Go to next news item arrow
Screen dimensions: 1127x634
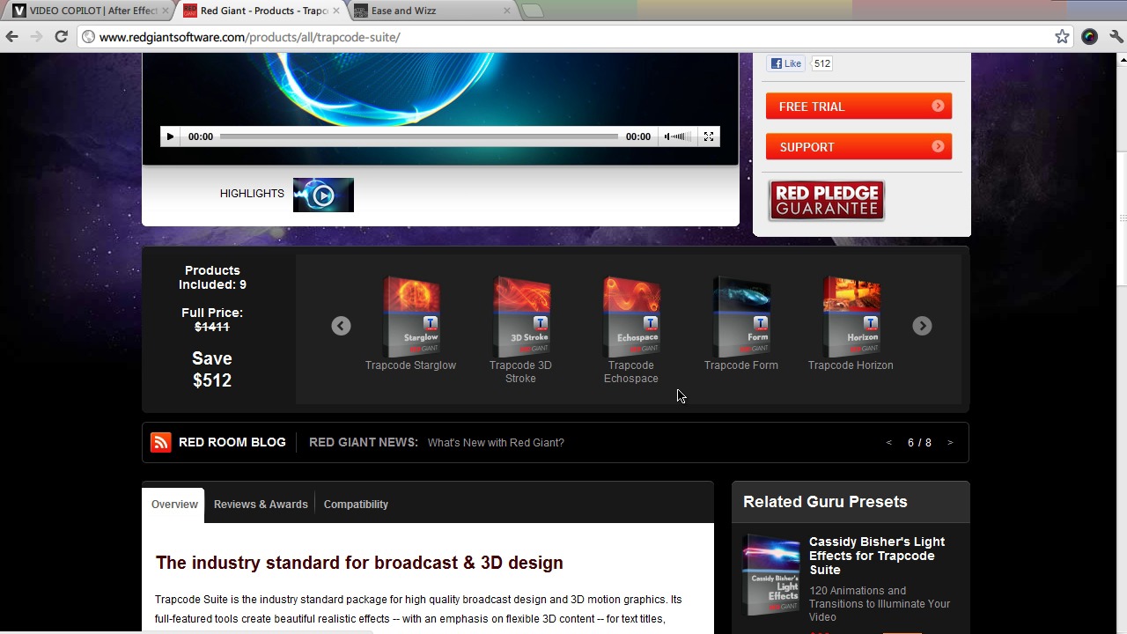[x=950, y=443]
